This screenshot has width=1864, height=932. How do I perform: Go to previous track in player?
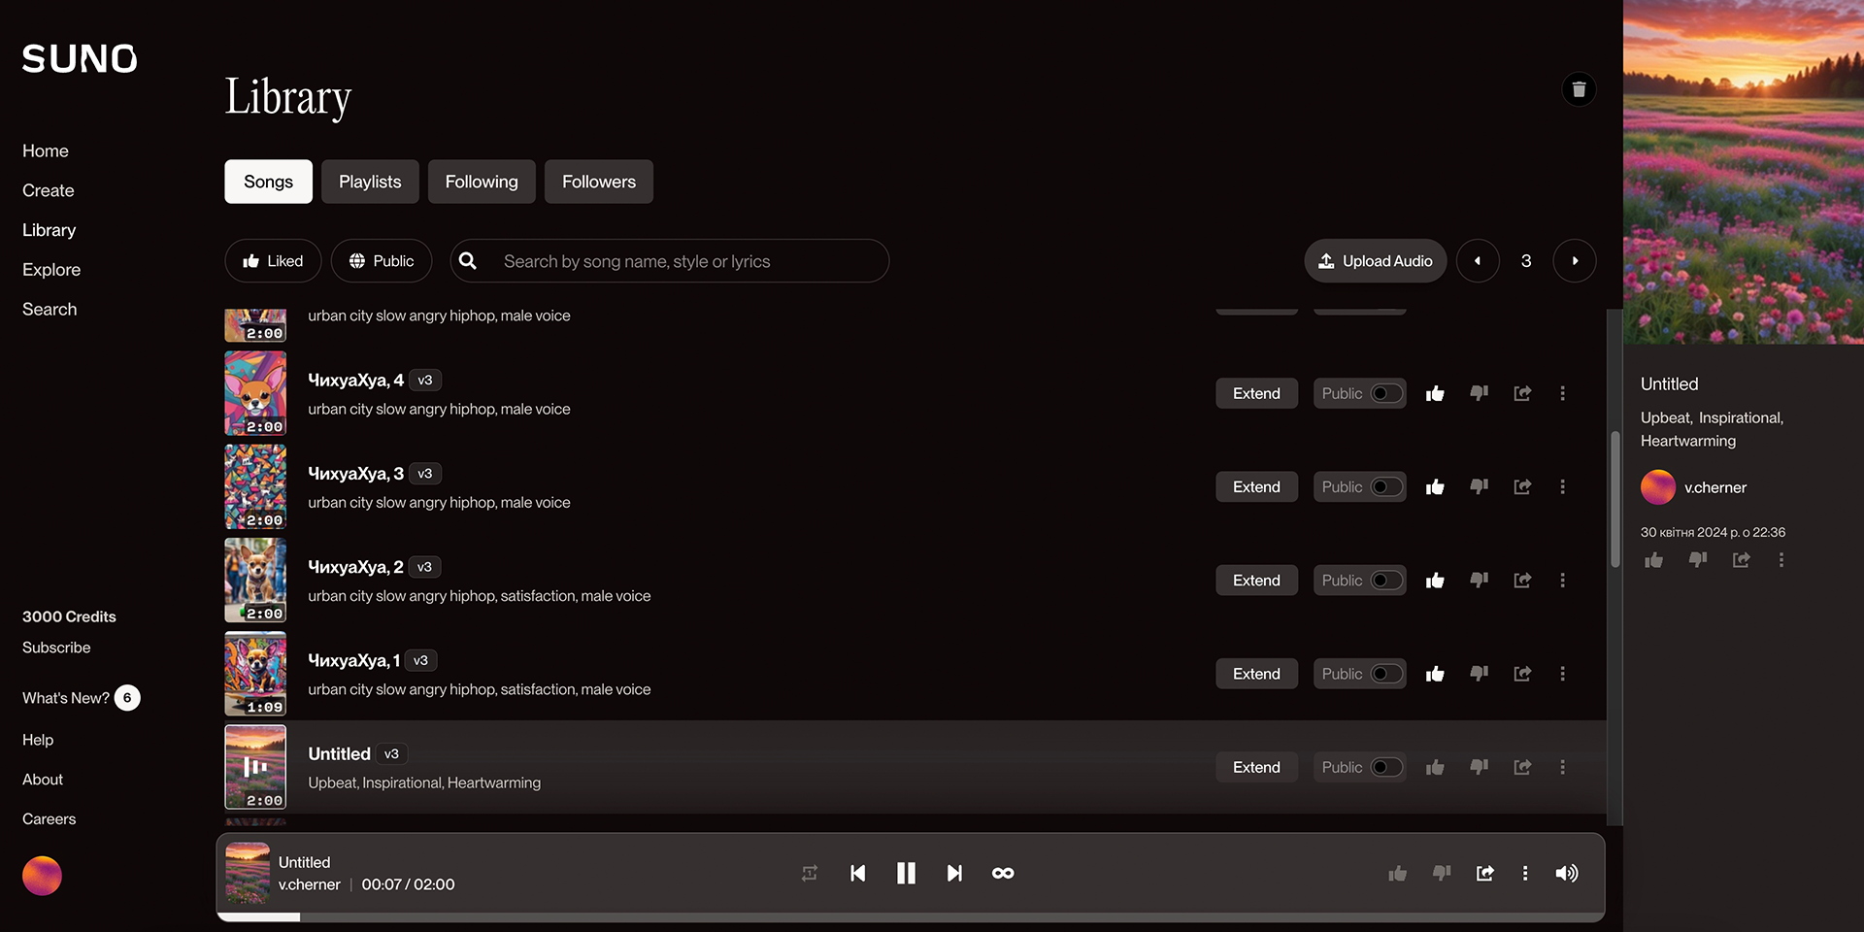(857, 873)
